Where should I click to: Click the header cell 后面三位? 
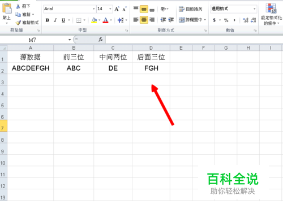151,56
